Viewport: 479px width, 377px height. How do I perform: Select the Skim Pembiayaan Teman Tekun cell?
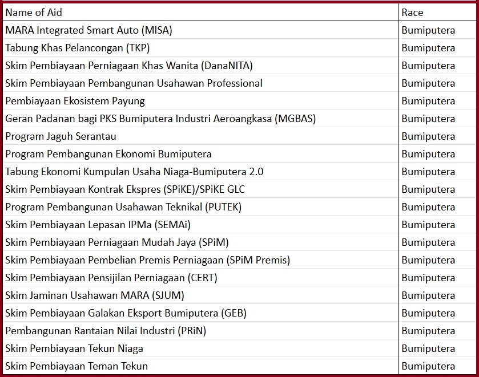tap(77, 366)
